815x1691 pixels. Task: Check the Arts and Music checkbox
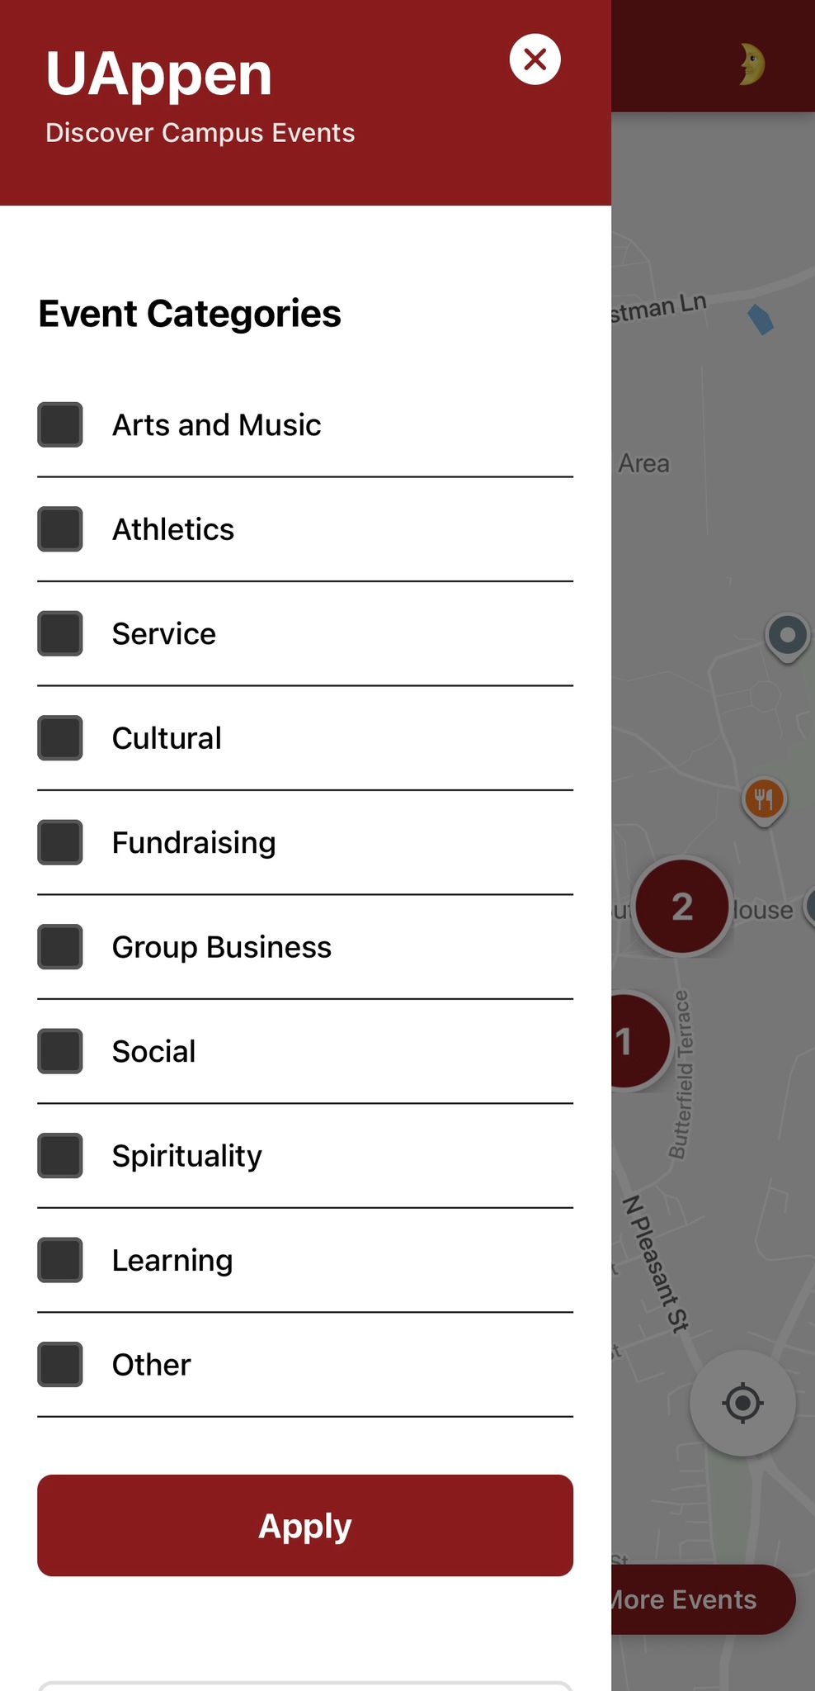[x=60, y=424]
